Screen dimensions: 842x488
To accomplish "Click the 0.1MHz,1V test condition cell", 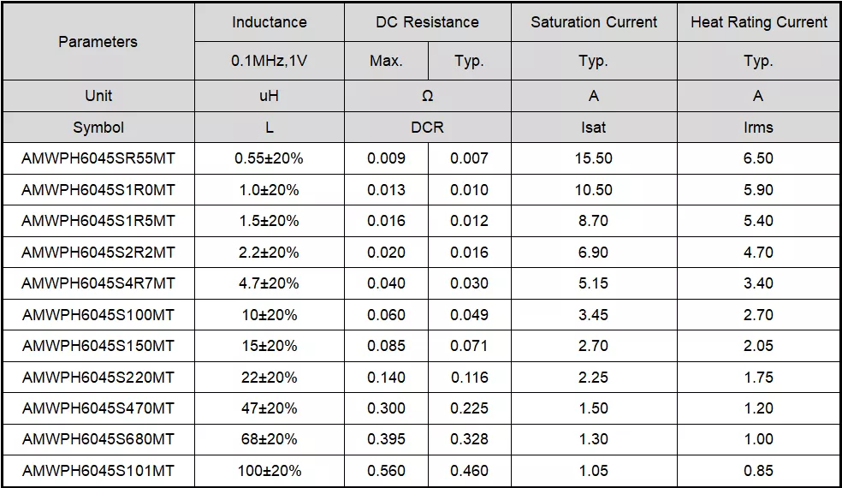I will click(269, 61).
